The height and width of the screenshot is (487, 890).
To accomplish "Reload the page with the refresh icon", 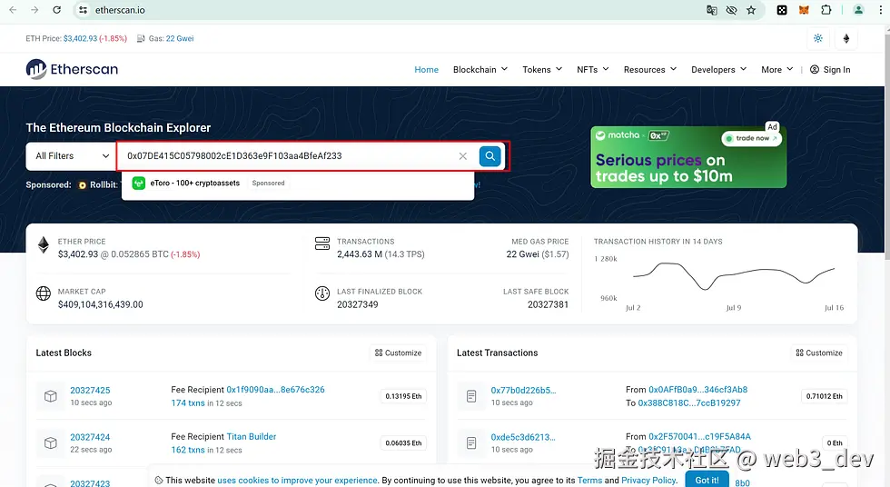I will (x=56, y=10).
